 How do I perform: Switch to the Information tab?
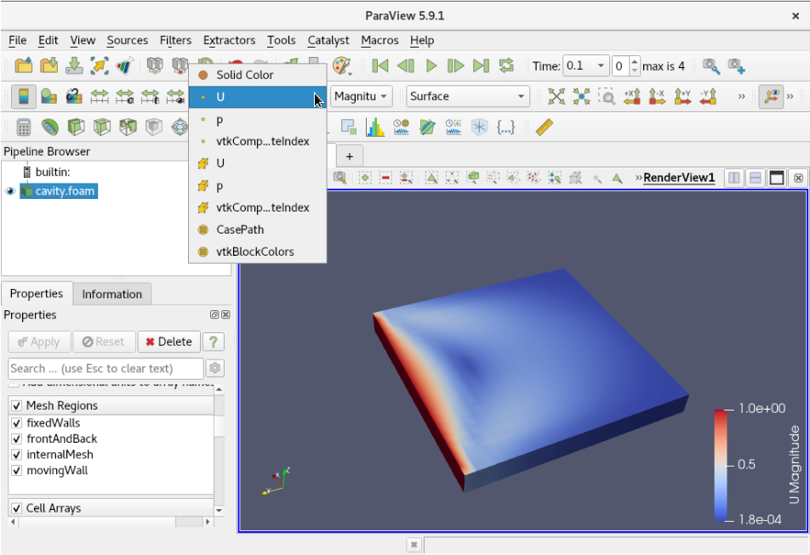click(111, 293)
